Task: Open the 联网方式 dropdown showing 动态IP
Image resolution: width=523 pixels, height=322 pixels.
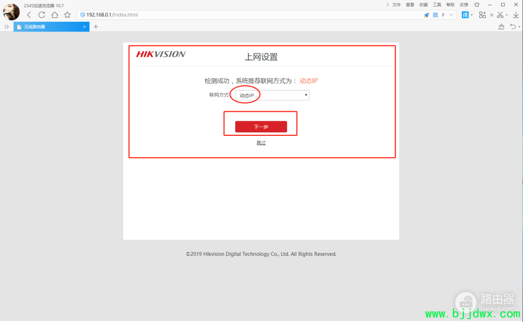Action: [x=272, y=95]
